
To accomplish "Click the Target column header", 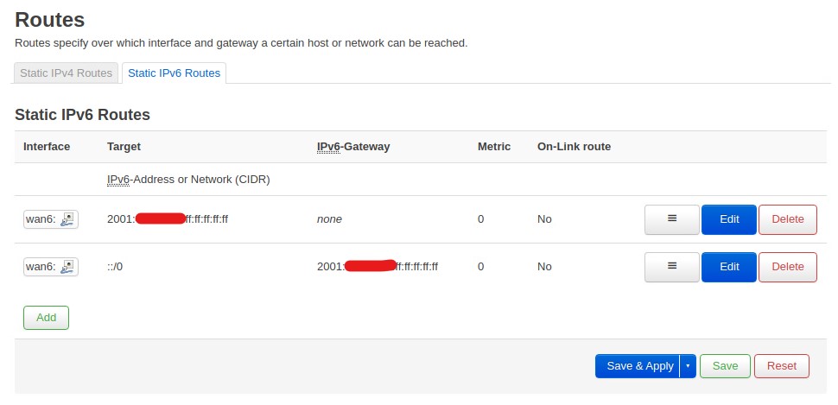I will tap(124, 147).
